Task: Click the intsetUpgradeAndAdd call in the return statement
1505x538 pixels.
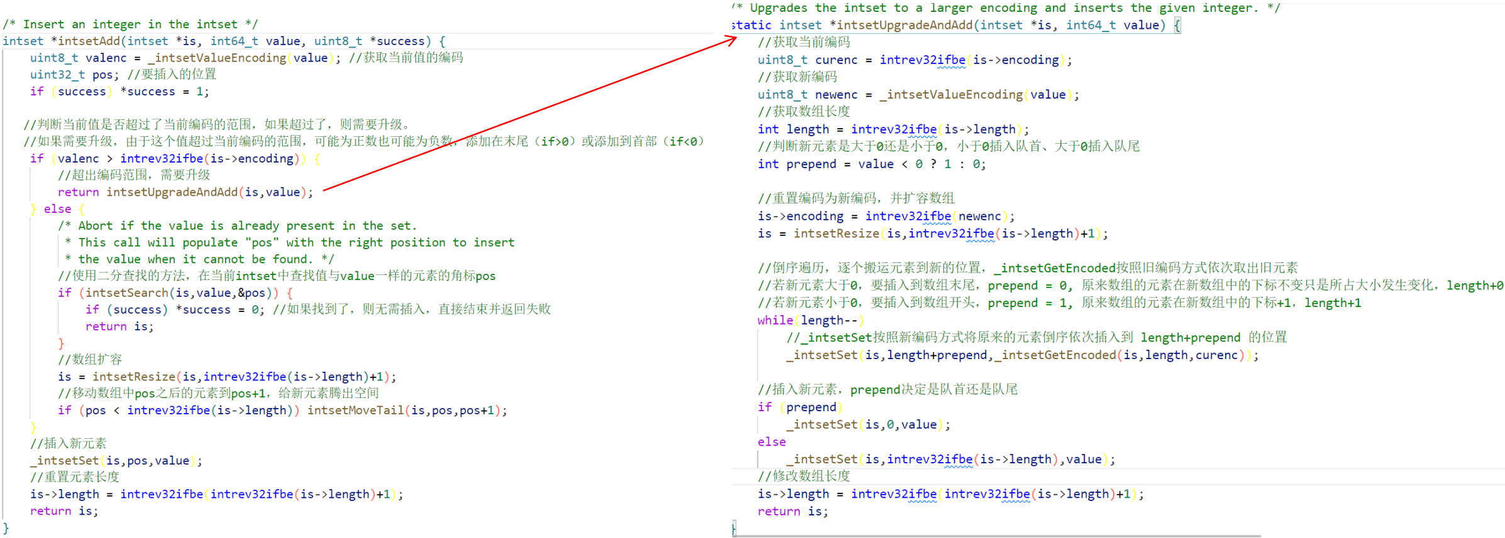Action: (x=172, y=191)
